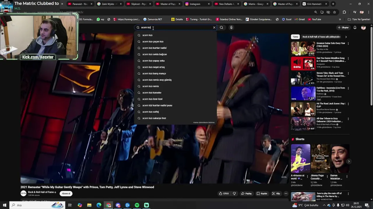The height and width of the screenshot is (209, 373).
Task: Open the browser zoom magnifier icon
Action: (316, 12)
